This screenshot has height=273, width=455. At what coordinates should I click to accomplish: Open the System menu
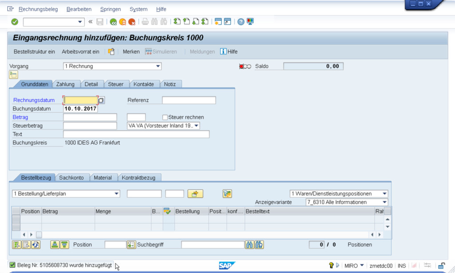[x=139, y=9]
